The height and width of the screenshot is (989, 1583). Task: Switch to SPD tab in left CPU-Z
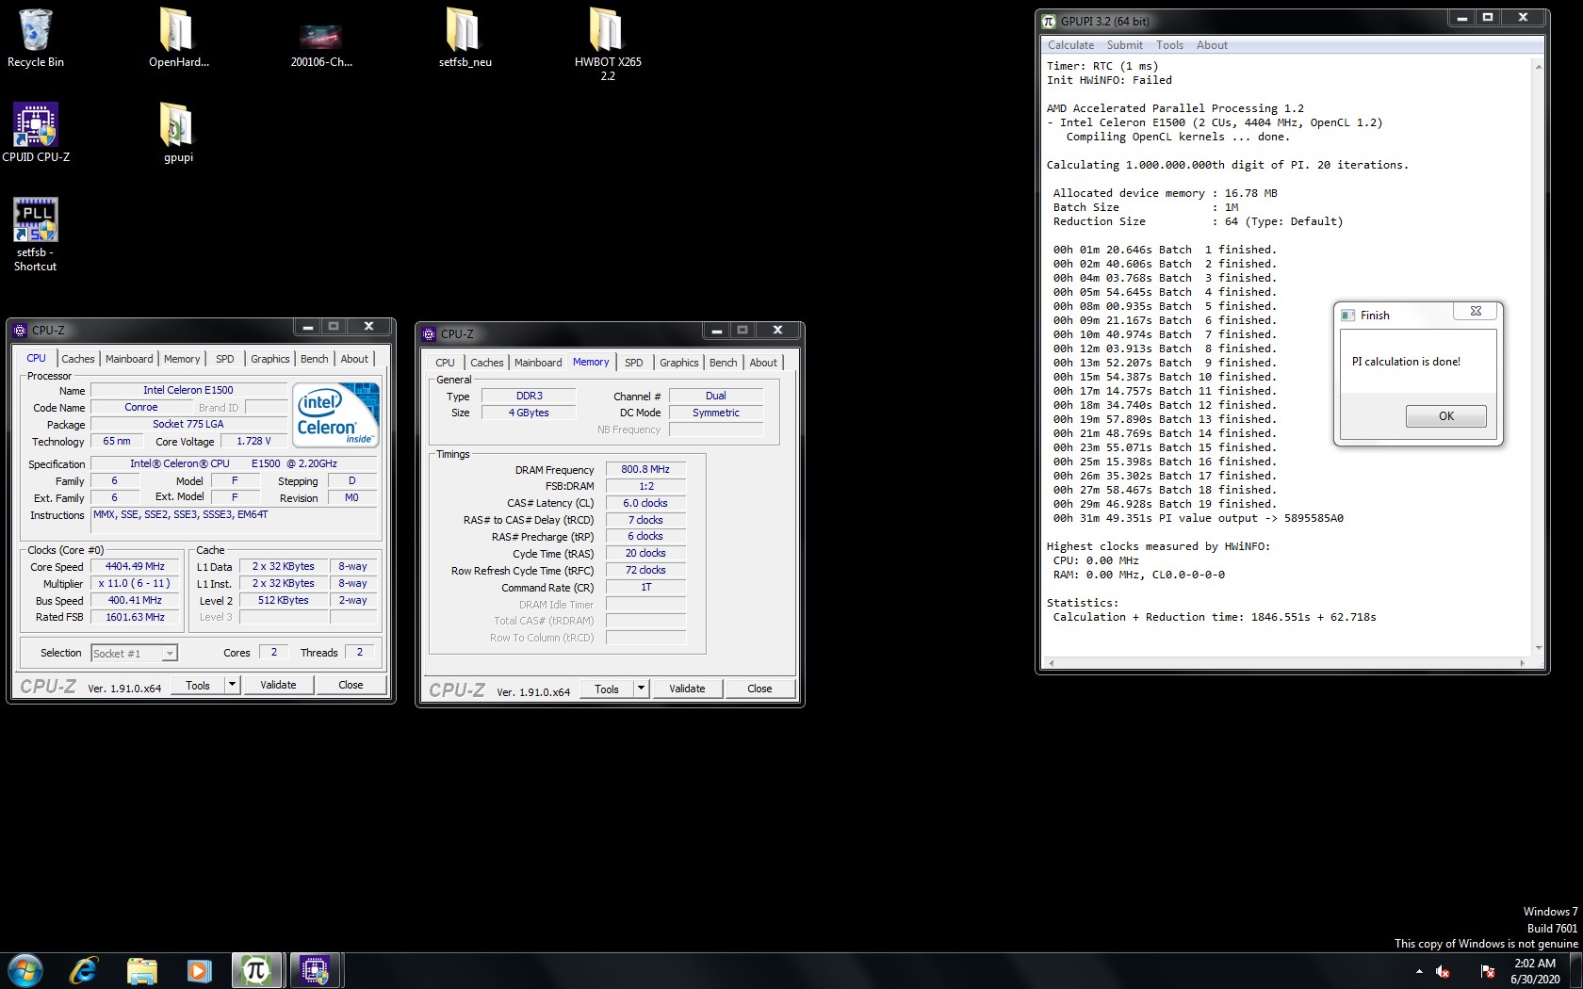coord(225,359)
